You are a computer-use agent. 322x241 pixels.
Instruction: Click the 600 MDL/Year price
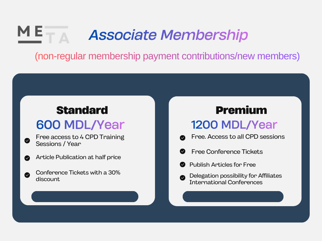[x=80, y=125]
